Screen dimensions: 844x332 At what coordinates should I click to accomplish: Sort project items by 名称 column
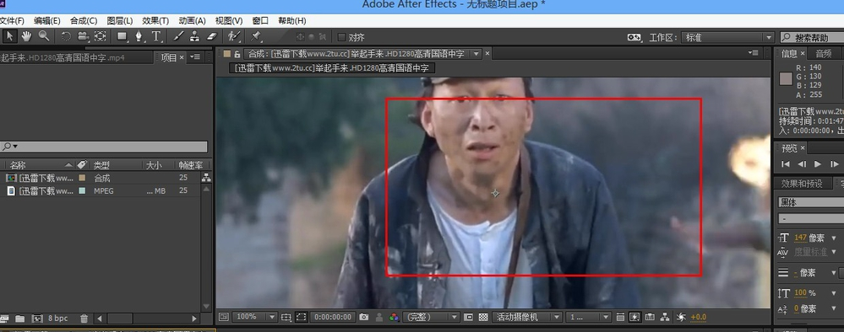18,165
